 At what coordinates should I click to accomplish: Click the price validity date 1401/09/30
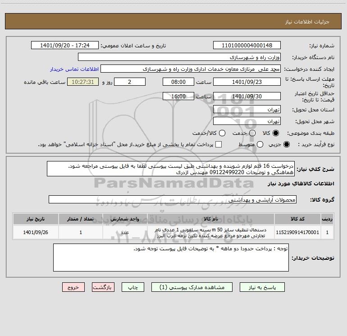tap(247, 96)
